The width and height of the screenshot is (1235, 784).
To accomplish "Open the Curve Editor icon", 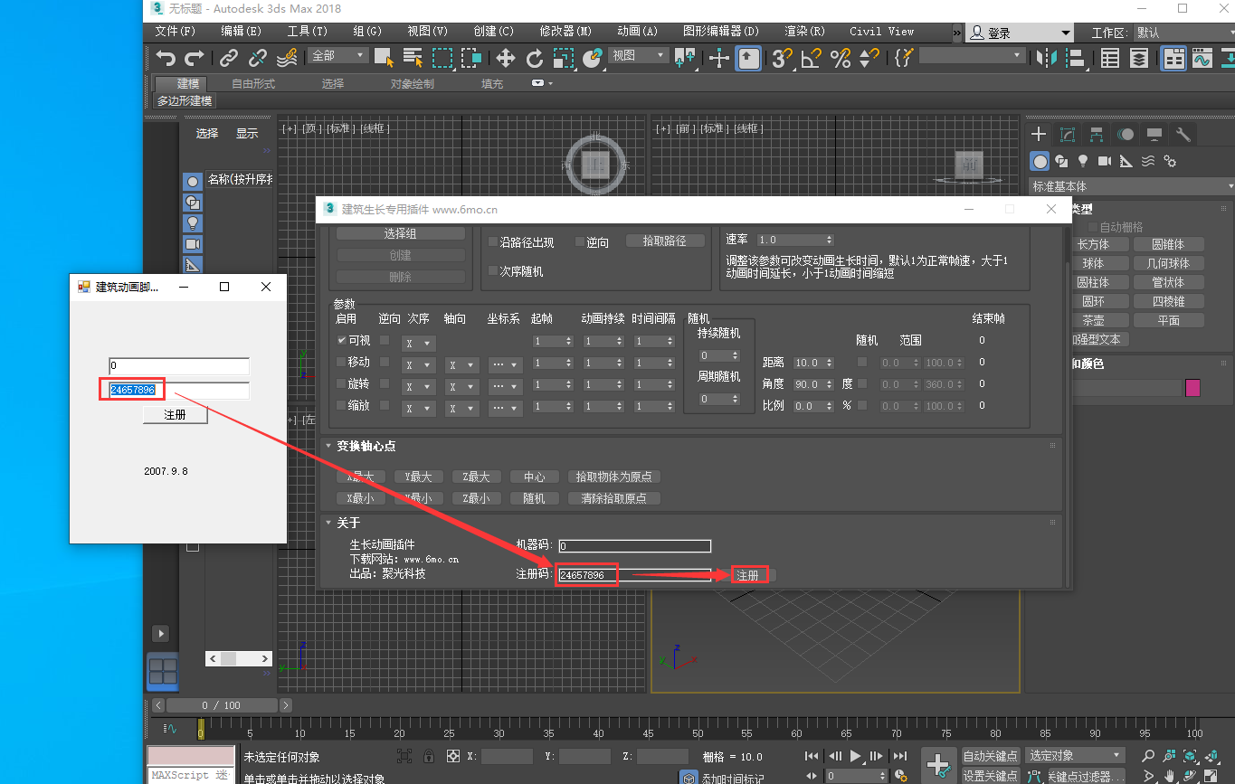I will point(1202,58).
